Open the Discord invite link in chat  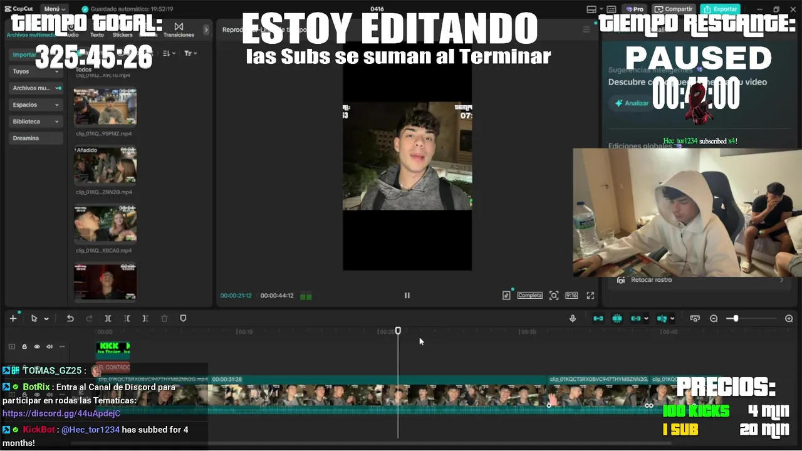point(61,413)
